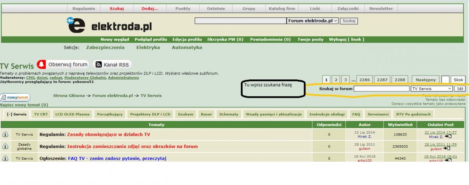The width and height of the screenshot is (469, 185).
Task: Jump to page 2286
Action: click(364, 79)
